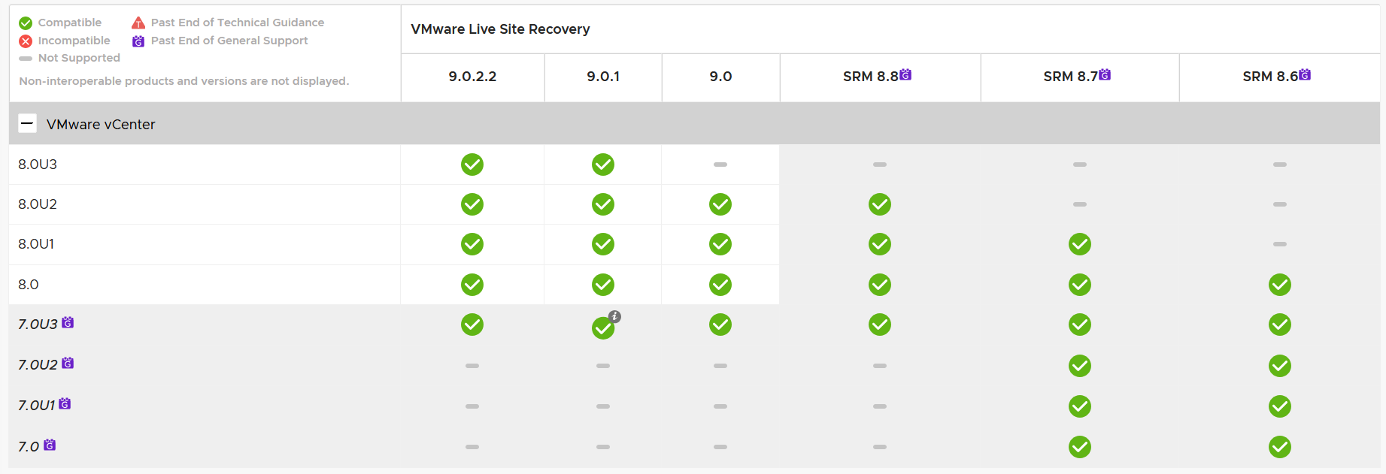Click the VMware Live Site Recovery heading

500,29
